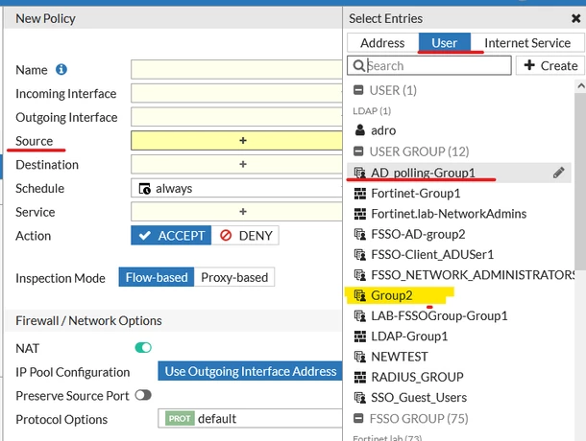Click the scrollbar up arrow

580,86
